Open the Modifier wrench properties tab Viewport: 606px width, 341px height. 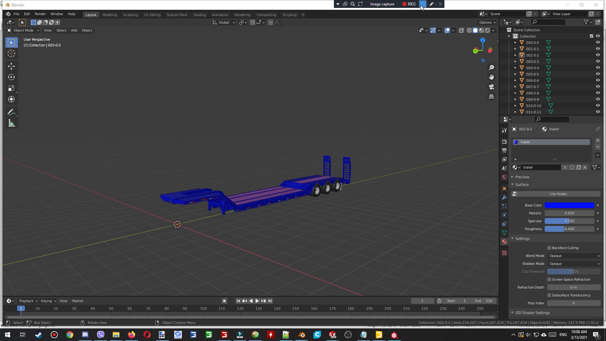[x=504, y=197]
